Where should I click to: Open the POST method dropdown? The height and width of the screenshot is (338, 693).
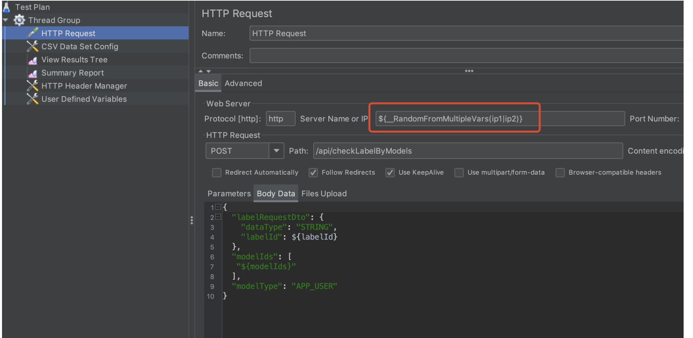click(276, 151)
